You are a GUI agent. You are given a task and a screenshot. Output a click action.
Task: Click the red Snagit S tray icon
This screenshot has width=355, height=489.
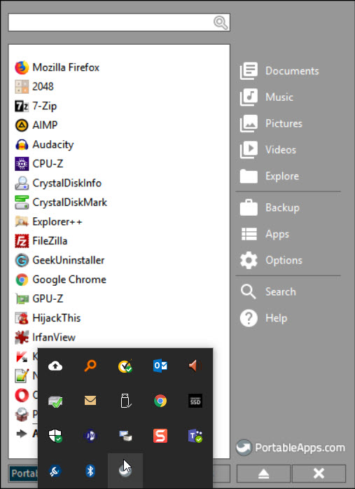160,436
